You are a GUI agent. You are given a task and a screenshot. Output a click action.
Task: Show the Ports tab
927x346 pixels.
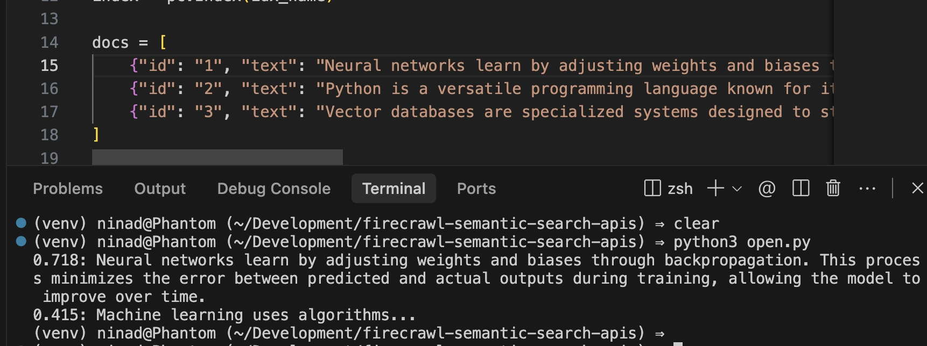[476, 189]
